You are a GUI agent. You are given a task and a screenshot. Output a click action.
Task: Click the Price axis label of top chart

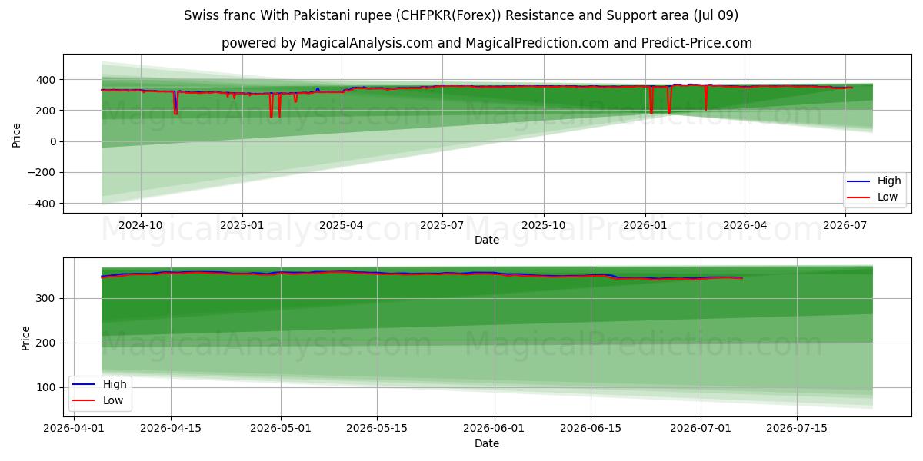(x=17, y=135)
